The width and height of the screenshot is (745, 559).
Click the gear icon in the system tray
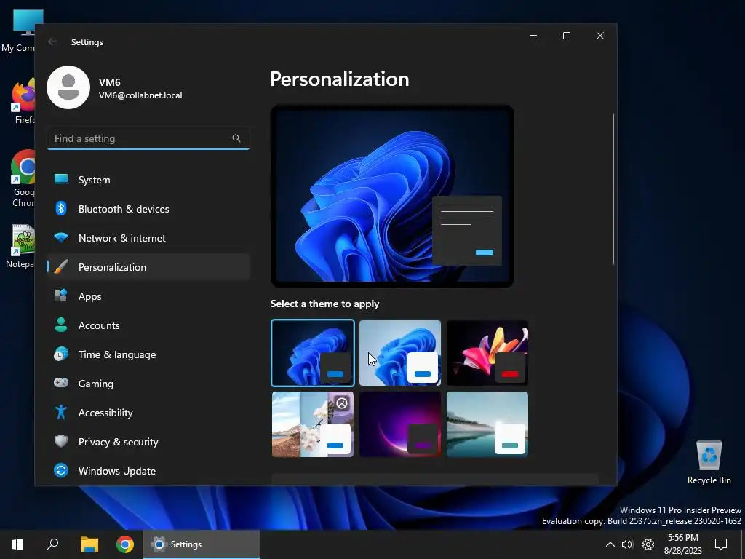[648, 544]
